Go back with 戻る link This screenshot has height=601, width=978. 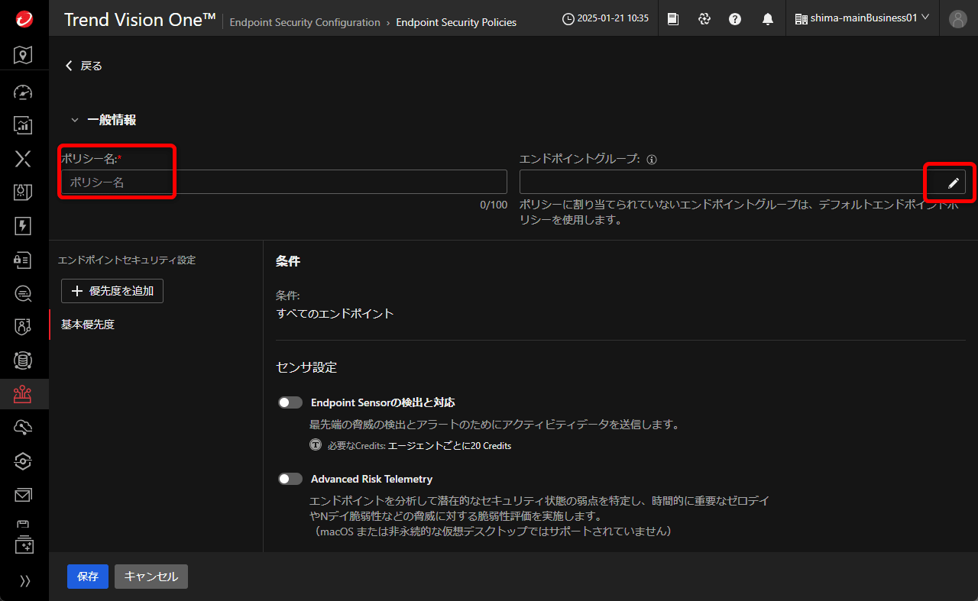[83, 66]
